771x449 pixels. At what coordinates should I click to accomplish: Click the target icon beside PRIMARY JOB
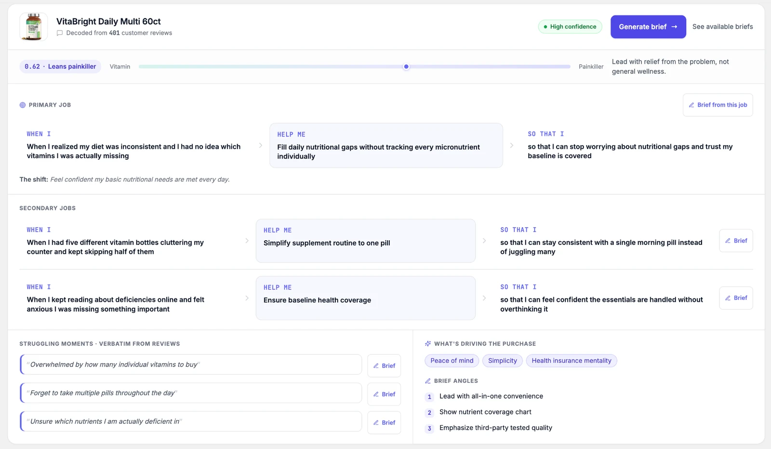(23, 105)
